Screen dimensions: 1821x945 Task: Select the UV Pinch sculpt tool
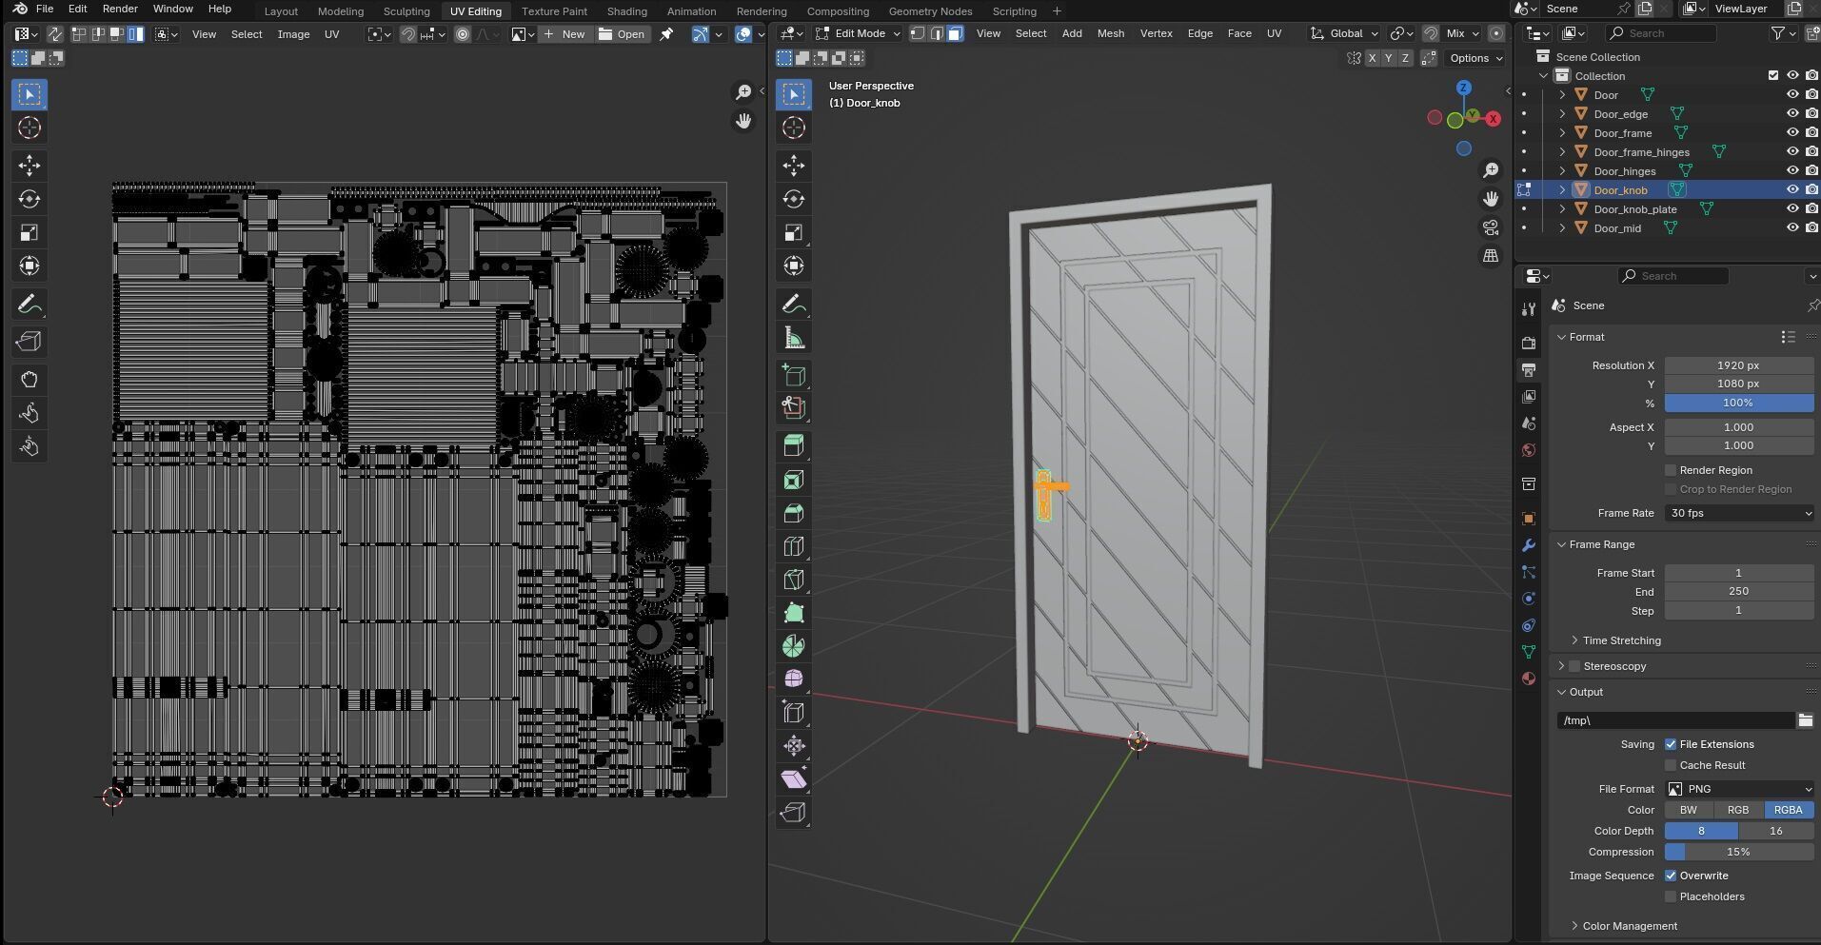click(30, 446)
